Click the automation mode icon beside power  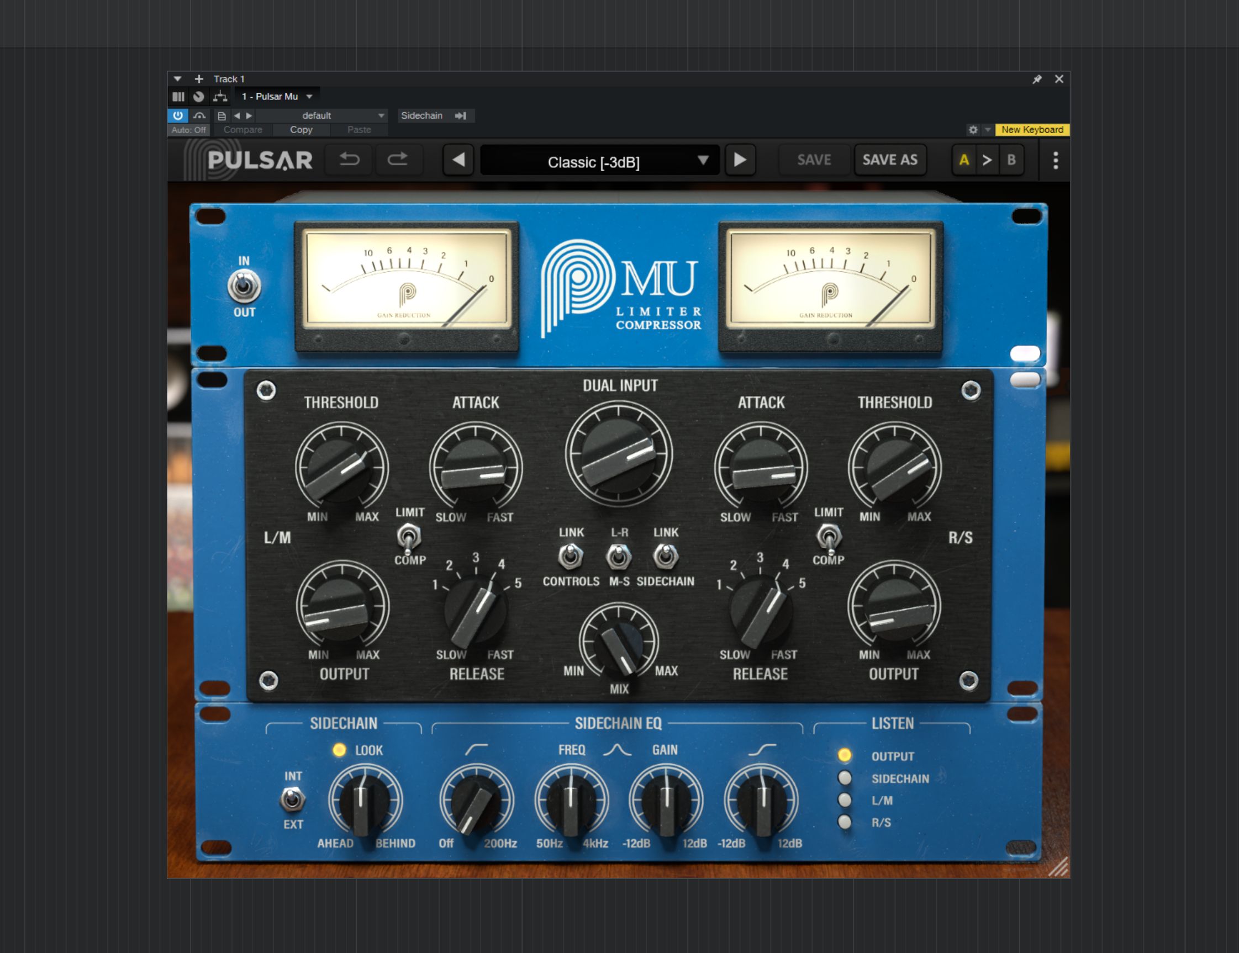pyautogui.click(x=199, y=115)
